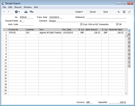Open the paperclip attachments icon

coord(129,12)
